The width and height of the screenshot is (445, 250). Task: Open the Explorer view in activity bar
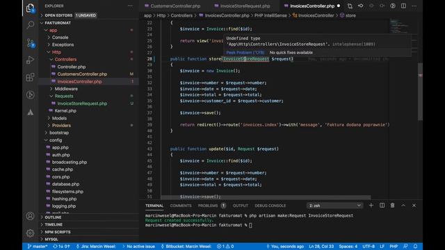[30, 8]
